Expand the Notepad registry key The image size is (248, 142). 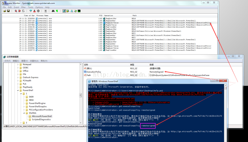tap(18, 65)
